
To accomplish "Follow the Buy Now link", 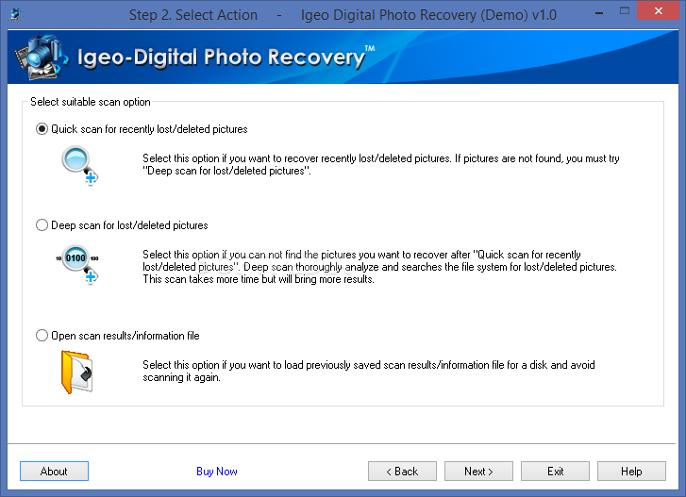I will 217,472.
